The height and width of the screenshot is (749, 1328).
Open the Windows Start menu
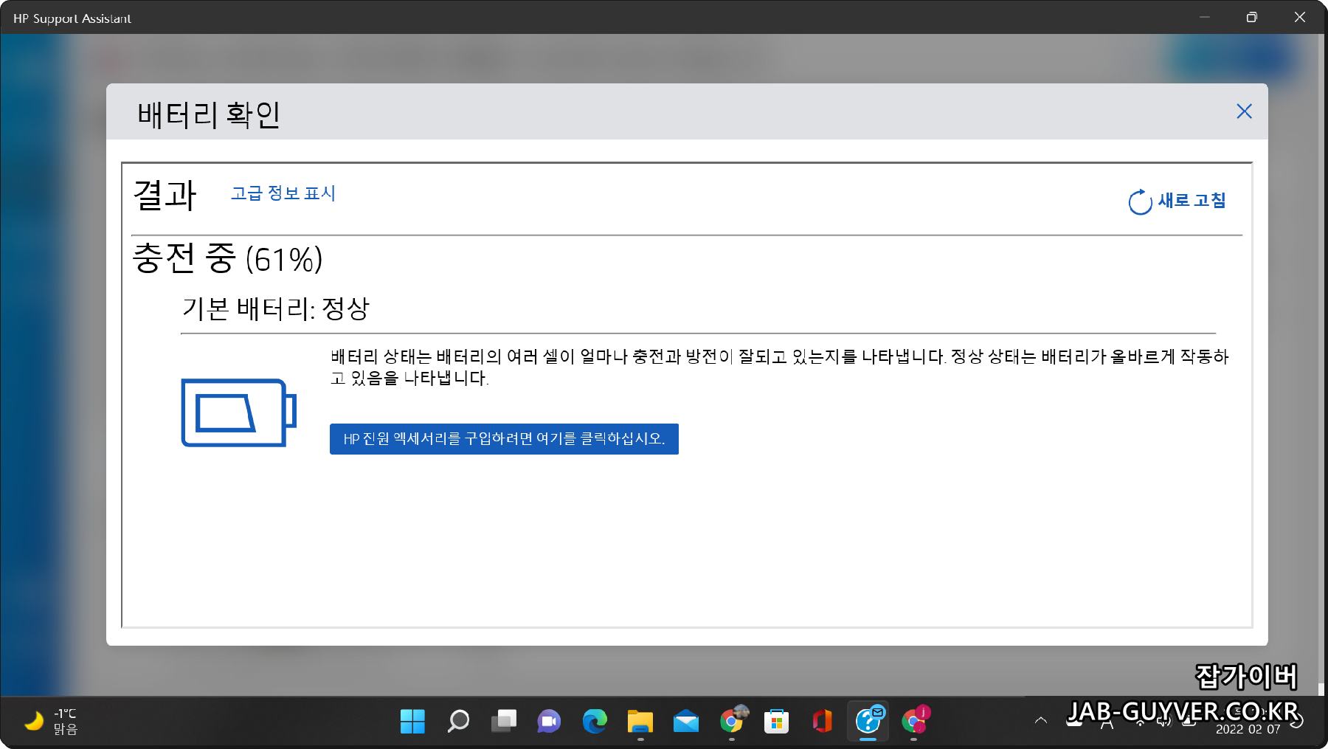[412, 721]
